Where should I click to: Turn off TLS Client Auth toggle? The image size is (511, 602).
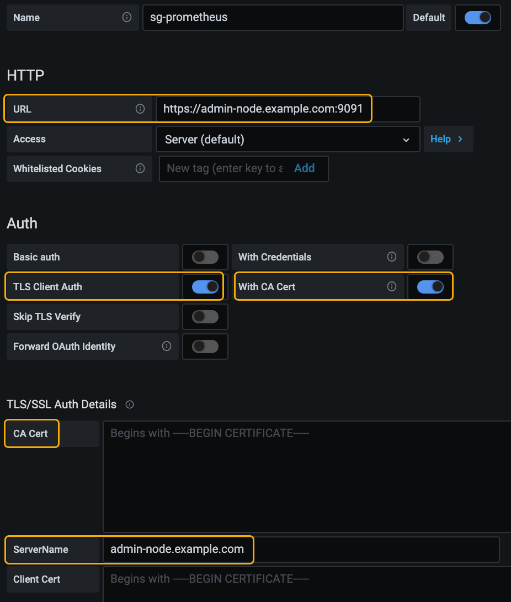(x=205, y=287)
